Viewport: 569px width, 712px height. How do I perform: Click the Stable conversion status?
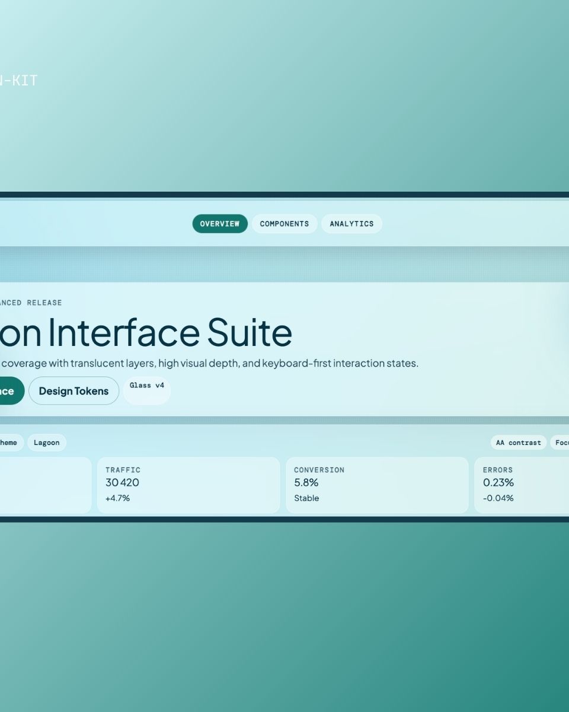(306, 498)
